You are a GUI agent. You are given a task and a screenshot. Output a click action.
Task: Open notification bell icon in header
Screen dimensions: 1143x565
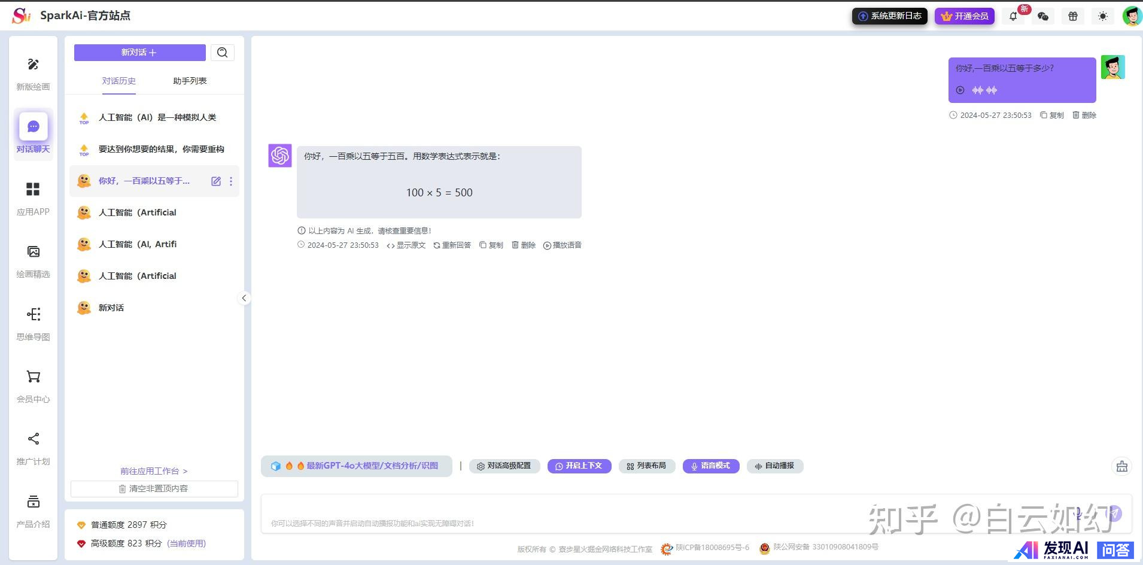[1013, 16]
